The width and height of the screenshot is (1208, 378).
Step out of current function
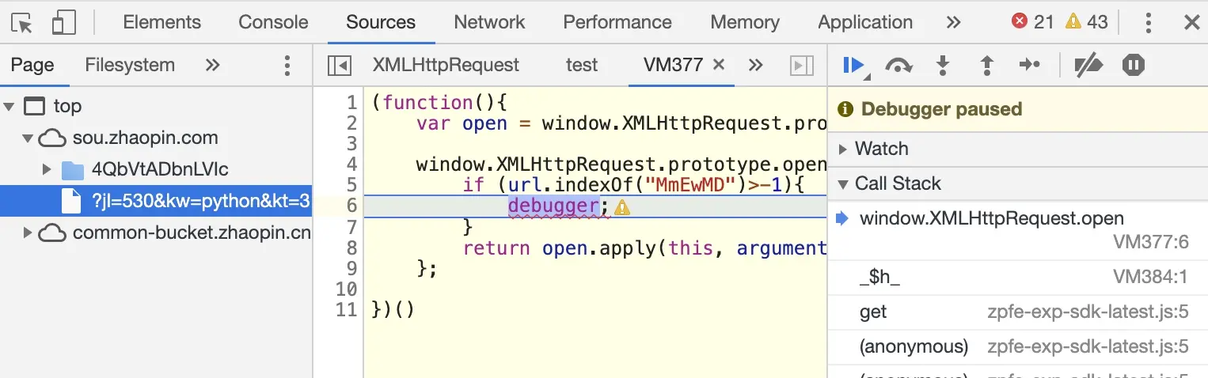pos(986,65)
